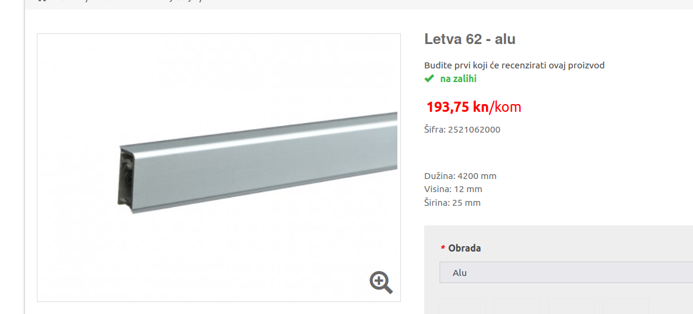The image size is (693, 314).
Task: Click the green in-stock checkmark icon
Action: click(429, 78)
